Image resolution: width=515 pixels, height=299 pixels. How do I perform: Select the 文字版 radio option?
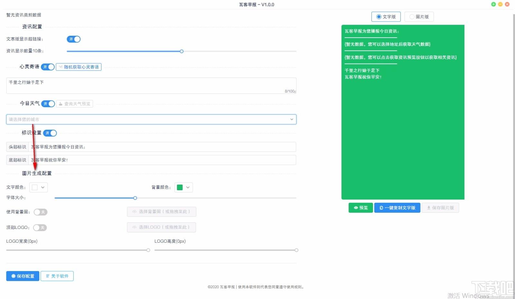[386, 17]
